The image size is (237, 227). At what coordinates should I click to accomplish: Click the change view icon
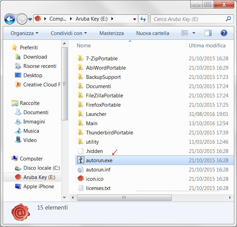(x=185, y=33)
